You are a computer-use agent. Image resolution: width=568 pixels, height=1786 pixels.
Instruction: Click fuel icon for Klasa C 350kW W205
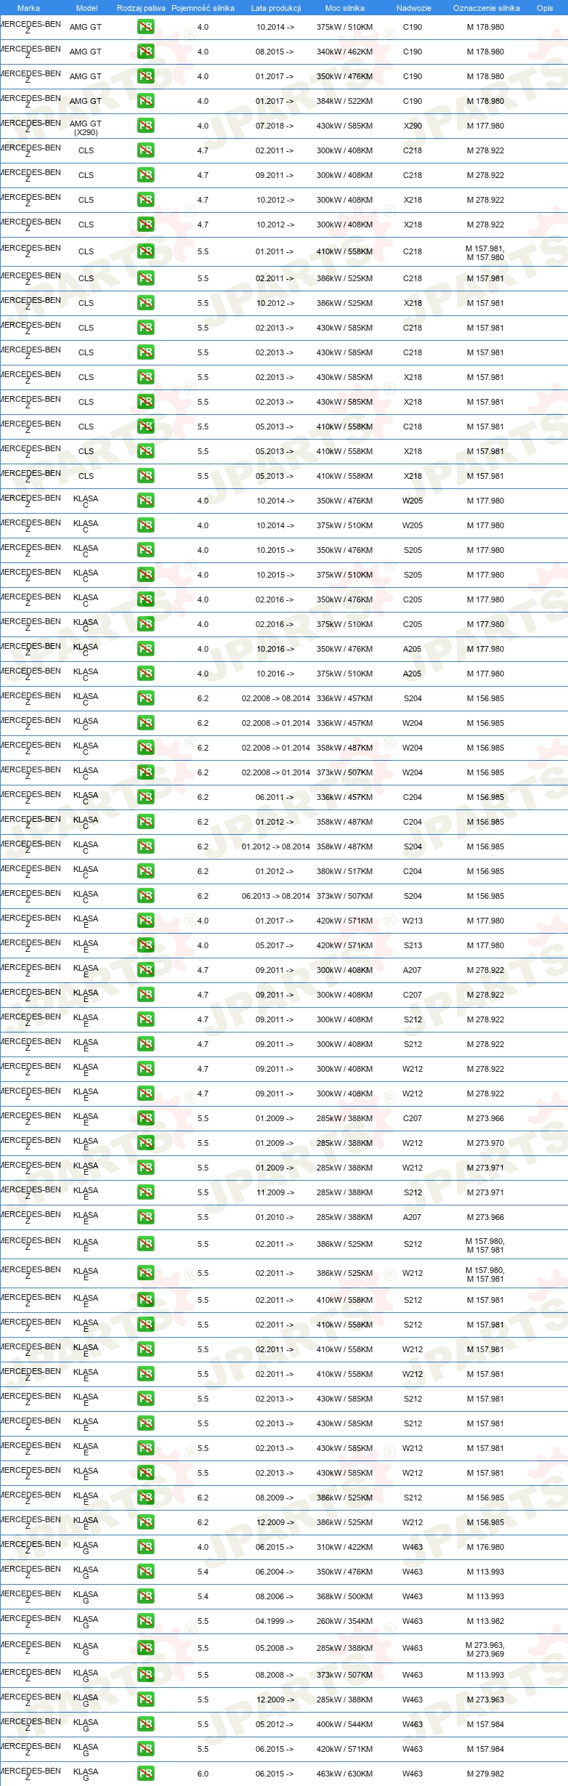click(x=145, y=501)
